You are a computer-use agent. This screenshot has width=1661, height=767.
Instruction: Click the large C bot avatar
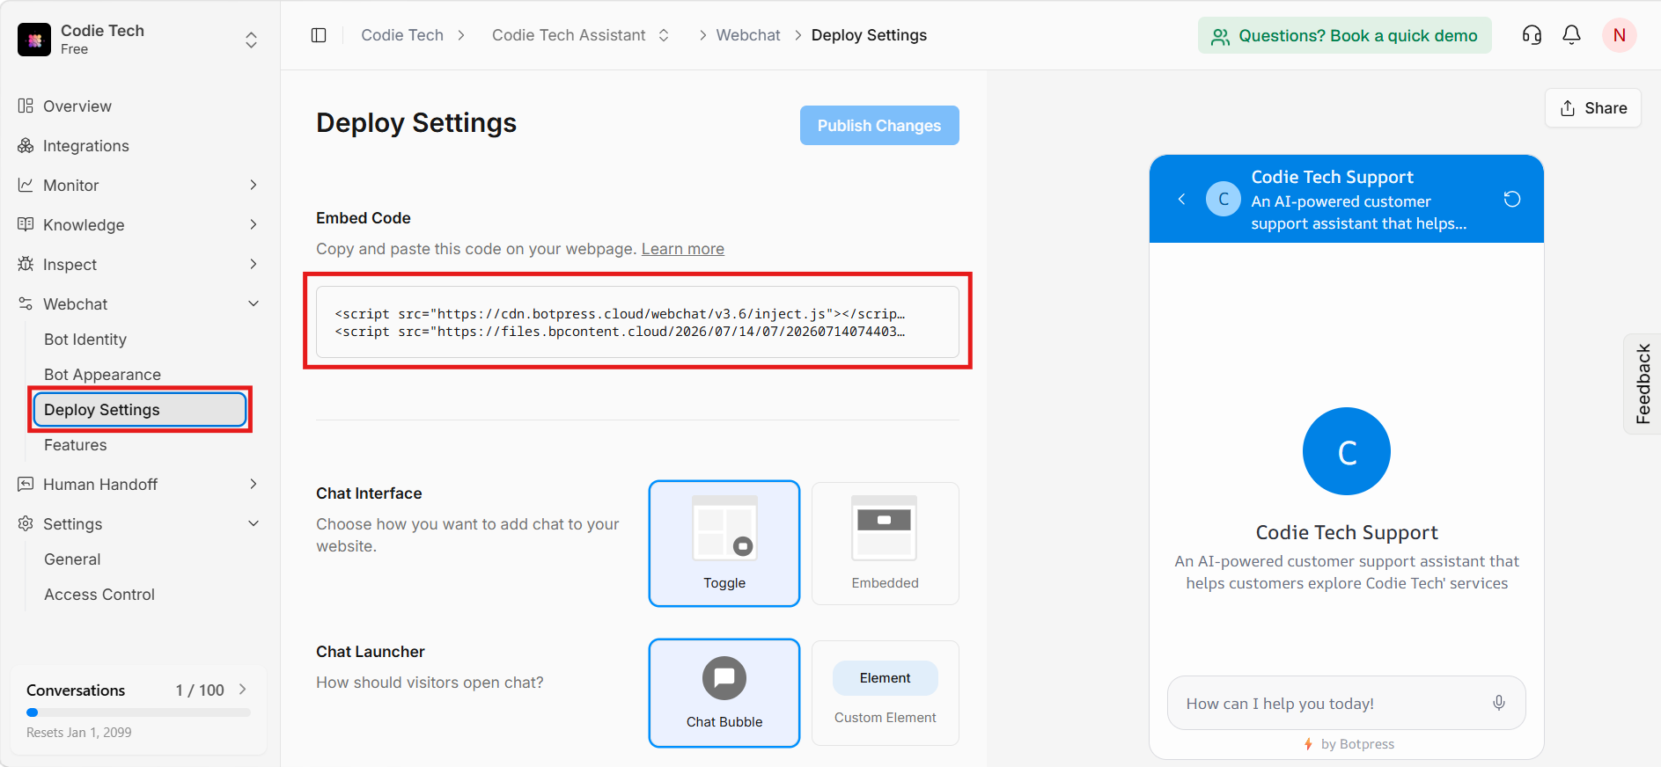[1347, 451]
